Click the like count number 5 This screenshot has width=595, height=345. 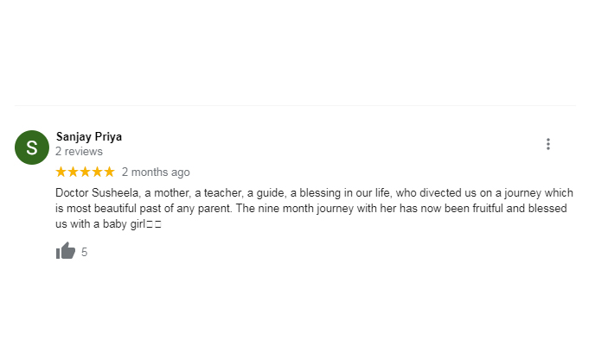tap(84, 253)
